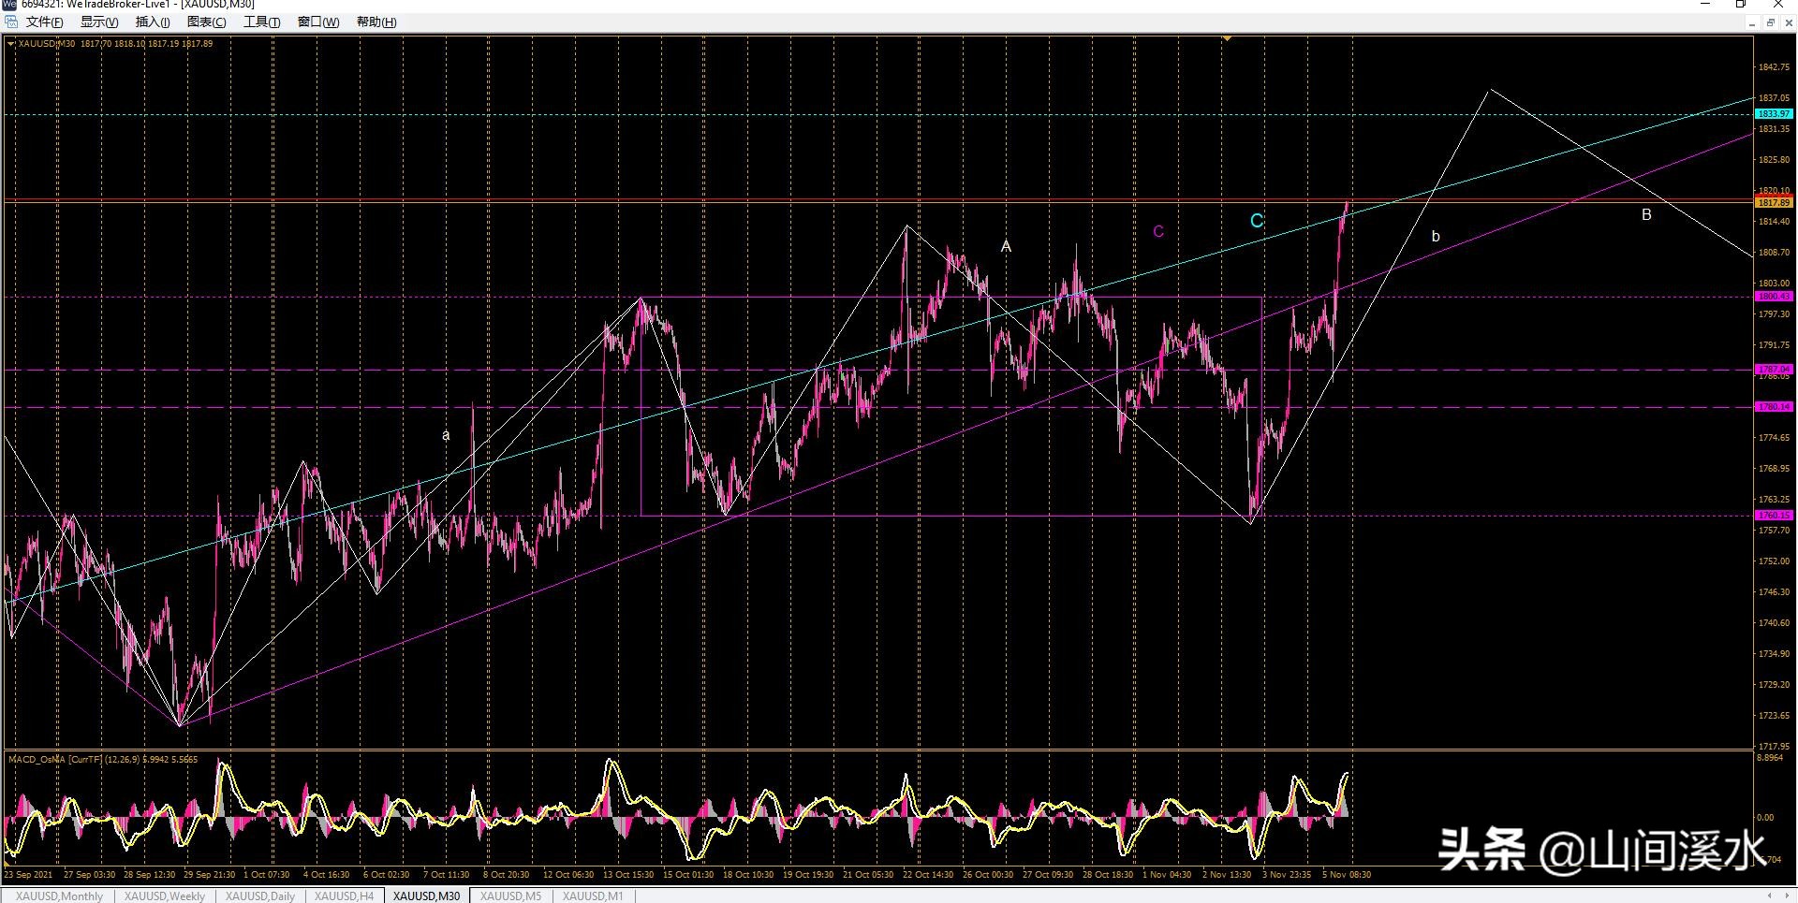Select the magenta 1760.15 price label
The height and width of the screenshot is (903, 1798).
[x=1774, y=516]
